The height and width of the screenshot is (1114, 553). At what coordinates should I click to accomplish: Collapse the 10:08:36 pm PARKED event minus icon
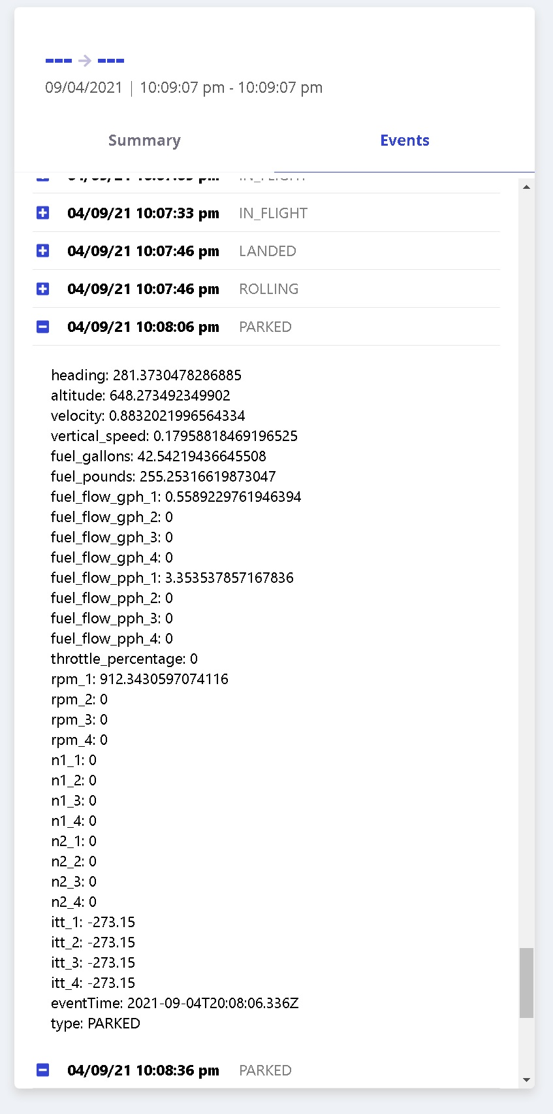coord(43,1070)
